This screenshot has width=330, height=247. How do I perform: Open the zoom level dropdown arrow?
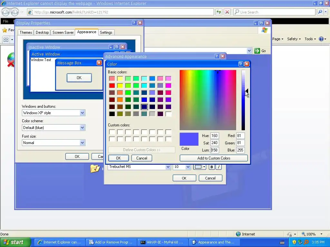[321, 234]
